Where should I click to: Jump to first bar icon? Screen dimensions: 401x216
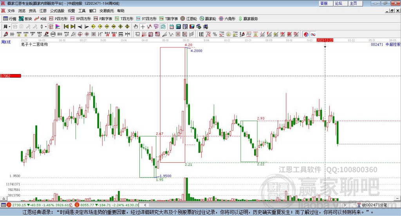point(66,27)
